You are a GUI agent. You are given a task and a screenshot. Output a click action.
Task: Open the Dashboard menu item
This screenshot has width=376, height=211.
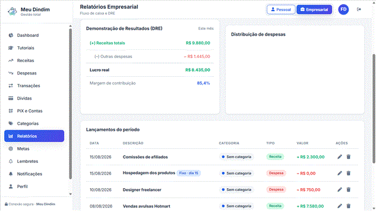click(x=34, y=35)
